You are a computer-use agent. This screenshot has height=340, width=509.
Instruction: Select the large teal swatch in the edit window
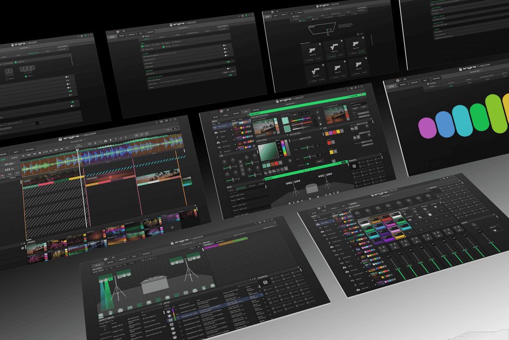pos(285,120)
